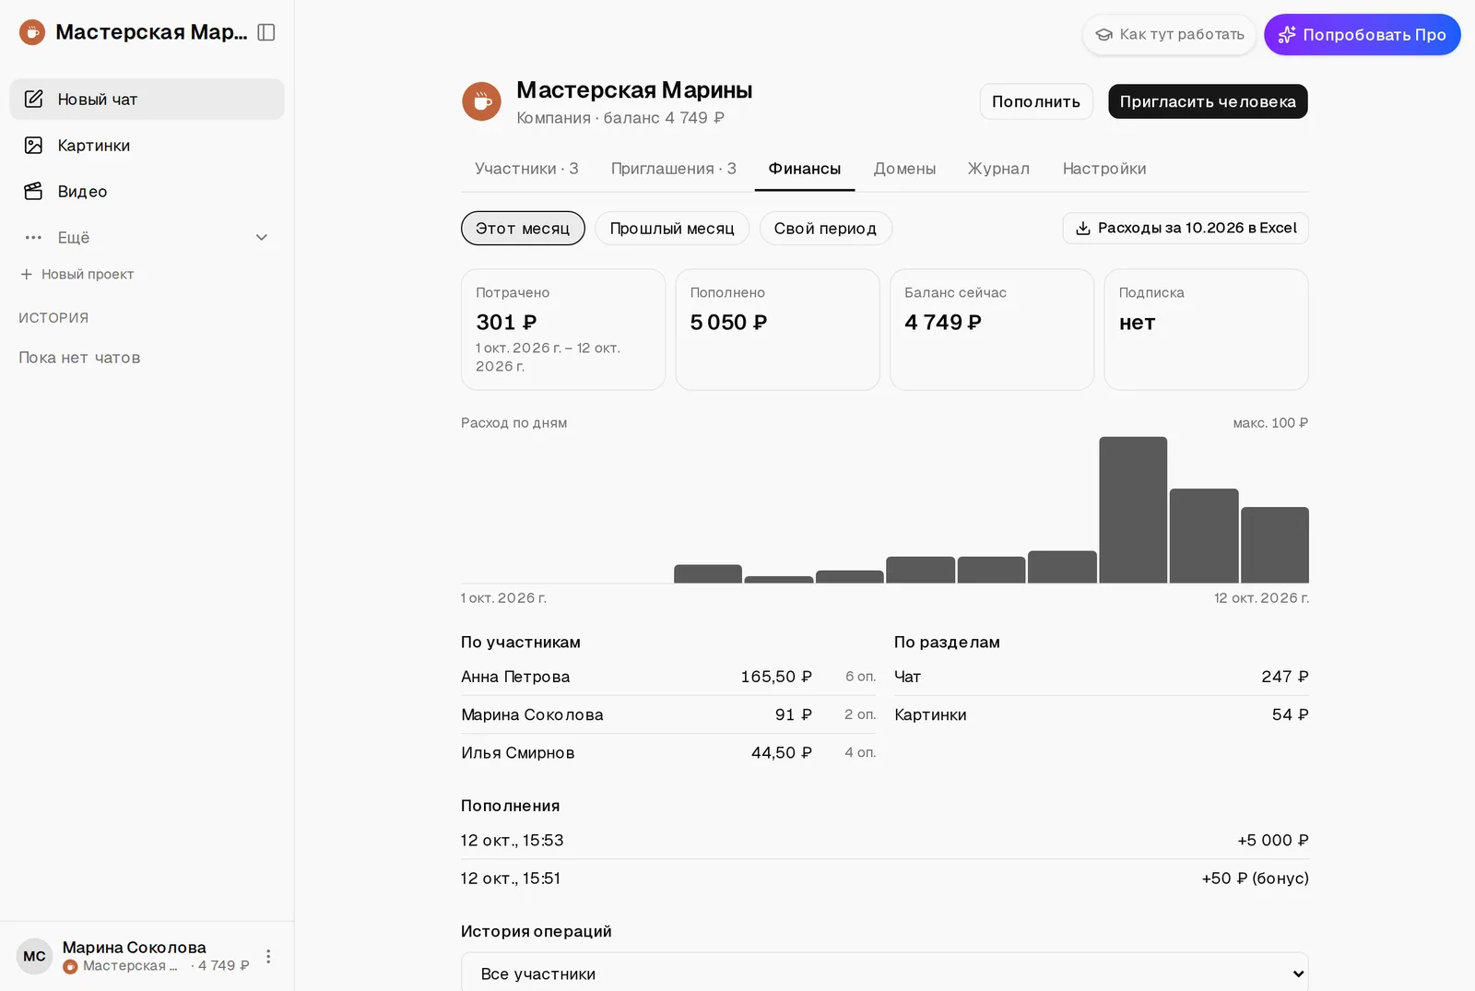1475x991 pixels.
Task: Open user menu three-dot icon
Action: tap(268, 956)
